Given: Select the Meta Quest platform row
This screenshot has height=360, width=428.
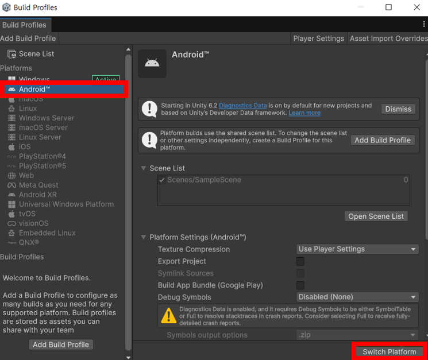Looking at the screenshot, I should (63, 185).
